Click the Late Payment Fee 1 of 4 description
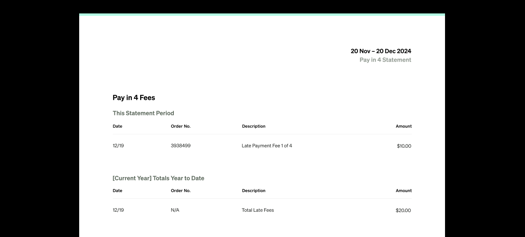Image resolution: width=525 pixels, height=237 pixels. (267, 146)
